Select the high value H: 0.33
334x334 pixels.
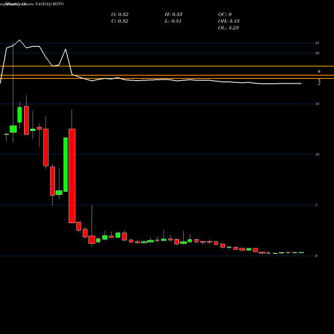point(174,14)
